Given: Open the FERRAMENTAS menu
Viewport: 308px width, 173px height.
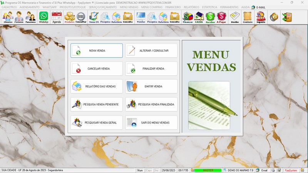Looking at the screenshot, I should [229, 7].
